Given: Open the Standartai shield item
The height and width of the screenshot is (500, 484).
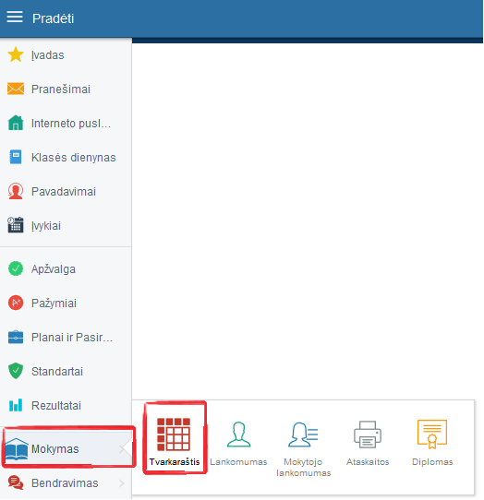Looking at the screenshot, I should (x=66, y=371).
